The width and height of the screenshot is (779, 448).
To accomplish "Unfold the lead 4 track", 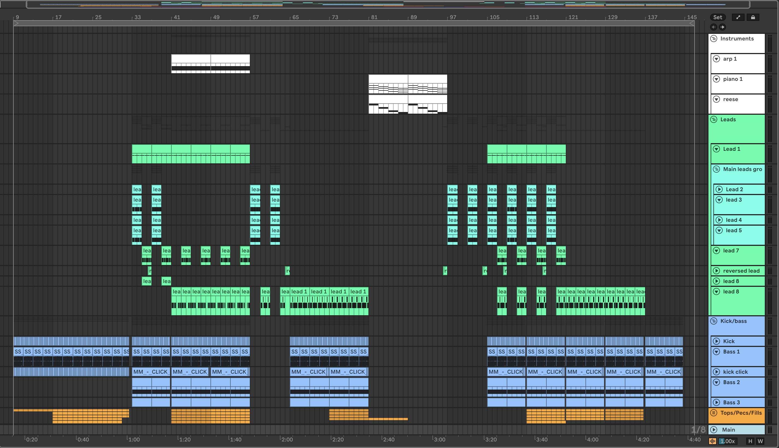I will pos(719,220).
